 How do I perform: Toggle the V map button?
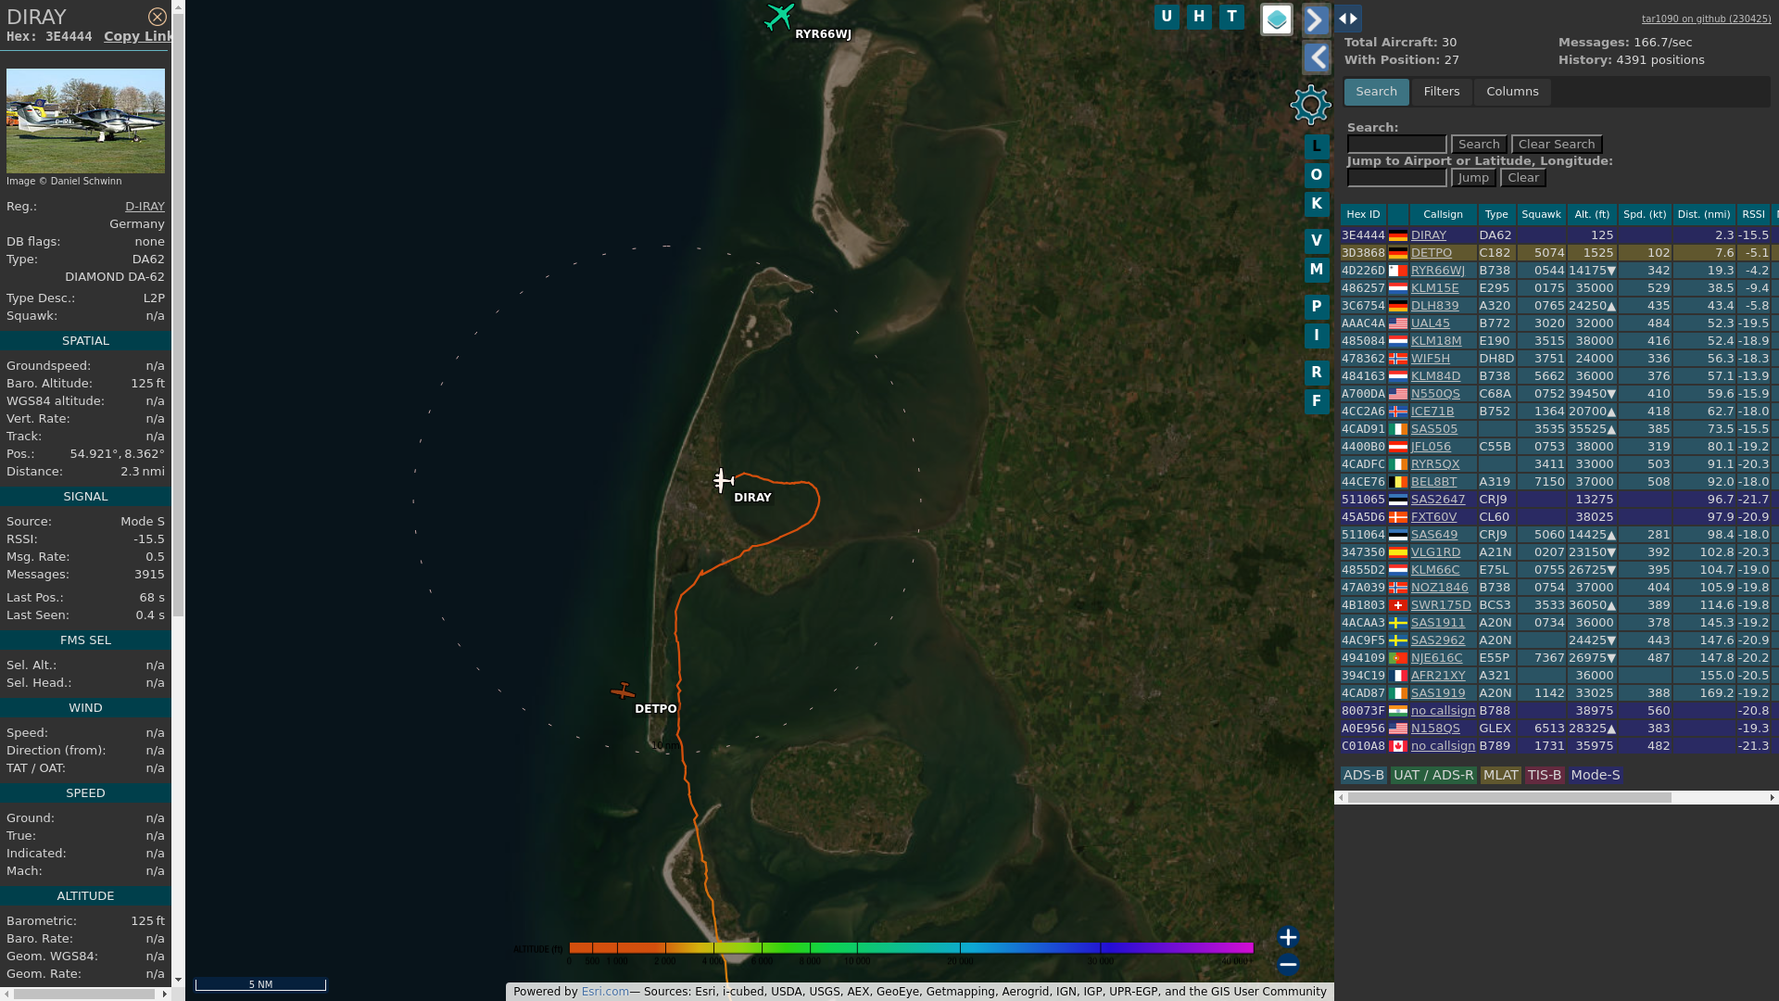pos(1317,241)
